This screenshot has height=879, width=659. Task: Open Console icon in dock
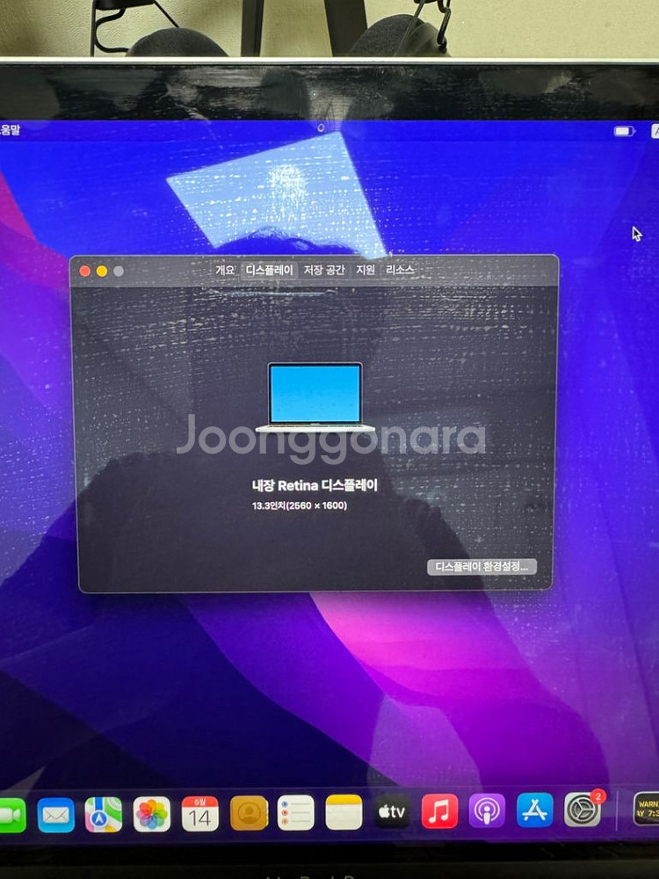[646, 809]
